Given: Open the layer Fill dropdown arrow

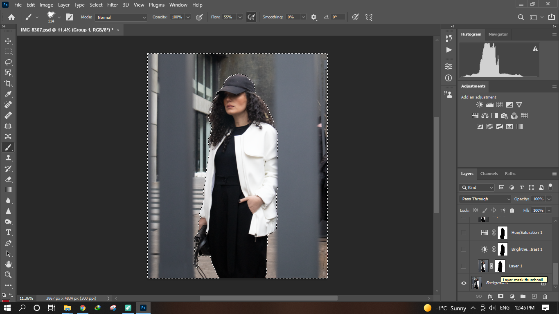Looking at the screenshot, I should tap(549, 210).
